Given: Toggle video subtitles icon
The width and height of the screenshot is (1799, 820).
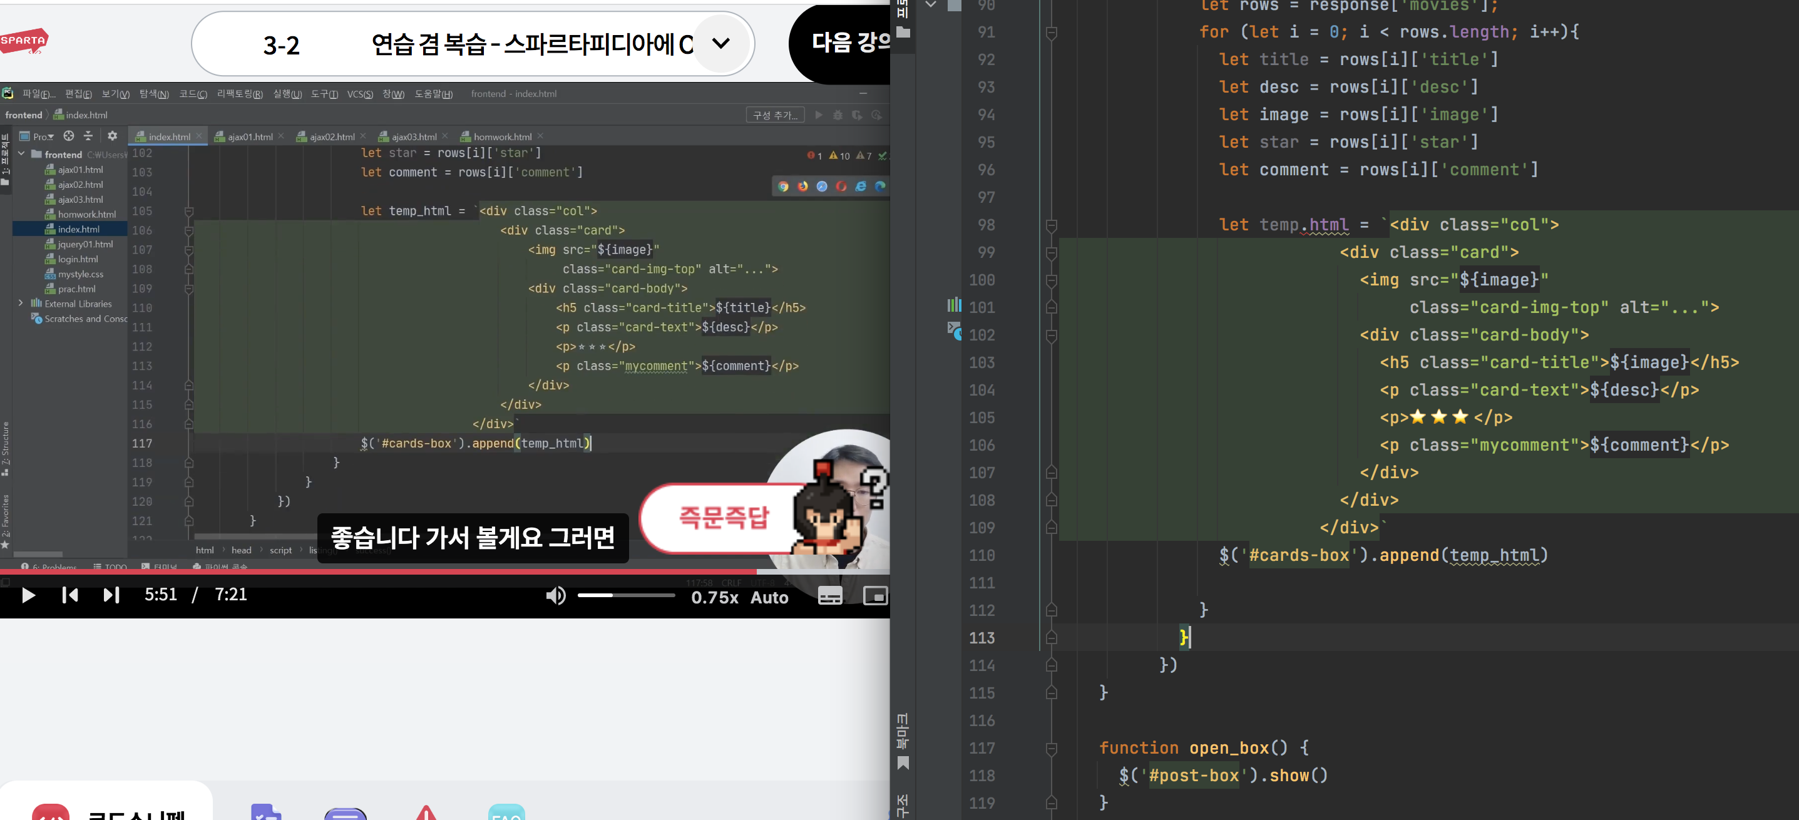Looking at the screenshot, I should click(829, 596).
